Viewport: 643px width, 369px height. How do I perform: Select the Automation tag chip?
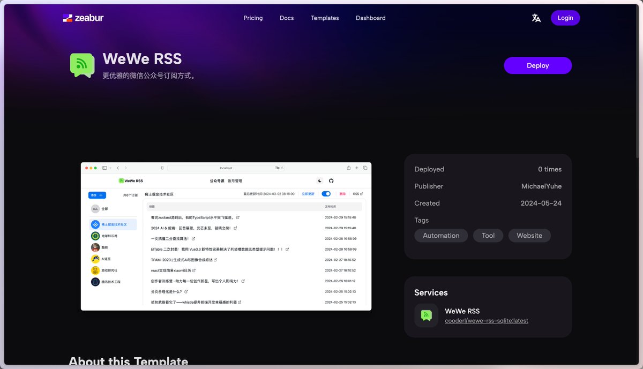point(441,235)
